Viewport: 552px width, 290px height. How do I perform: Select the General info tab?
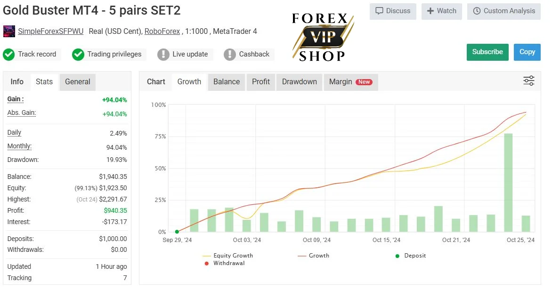(77, 82)
